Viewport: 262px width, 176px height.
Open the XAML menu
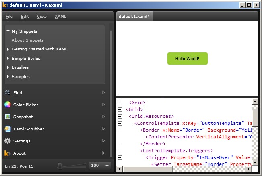click(x=60, y=17)
